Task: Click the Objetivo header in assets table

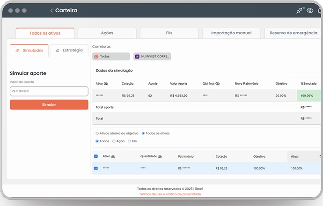Action: click(259, 156)
